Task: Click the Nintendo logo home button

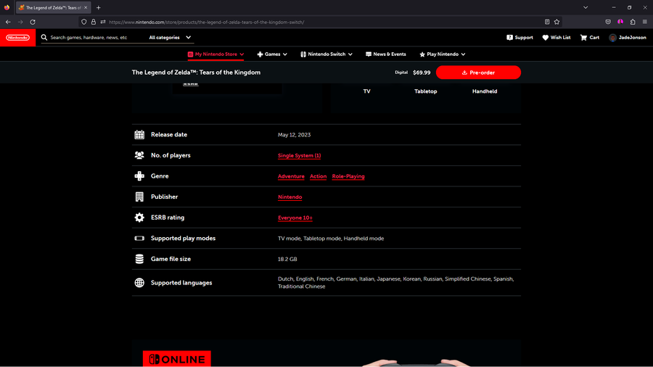Action: (18, 38)
